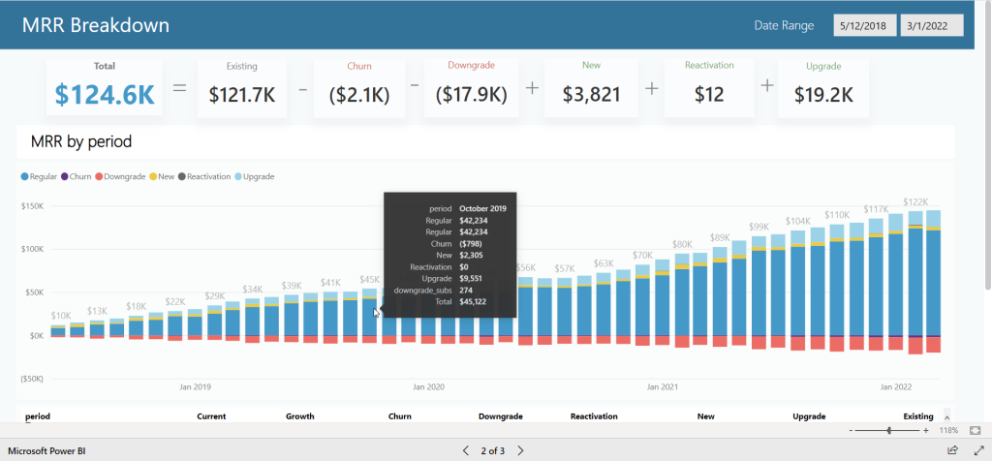Screen dimensions: 992x461
Task: Click the zoom in plus icon
Action: click(926, 430)
